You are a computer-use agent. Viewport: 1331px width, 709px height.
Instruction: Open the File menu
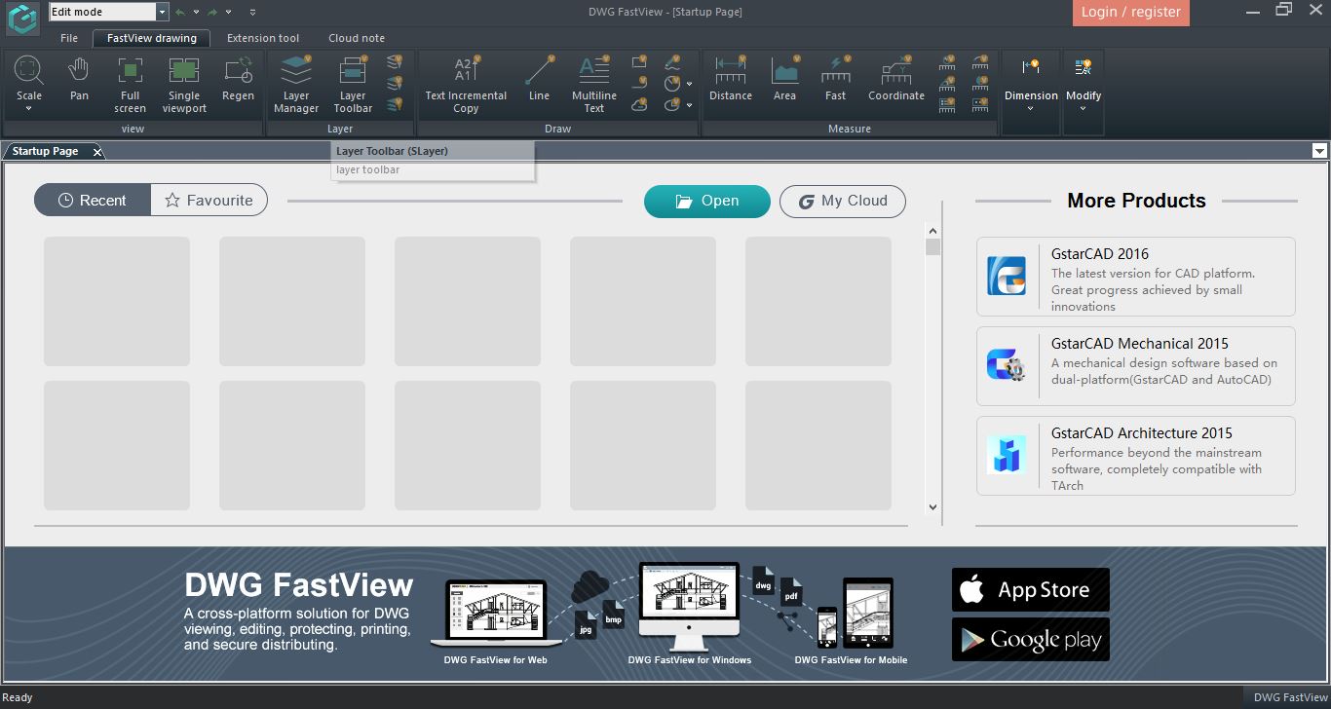[69, 38]
